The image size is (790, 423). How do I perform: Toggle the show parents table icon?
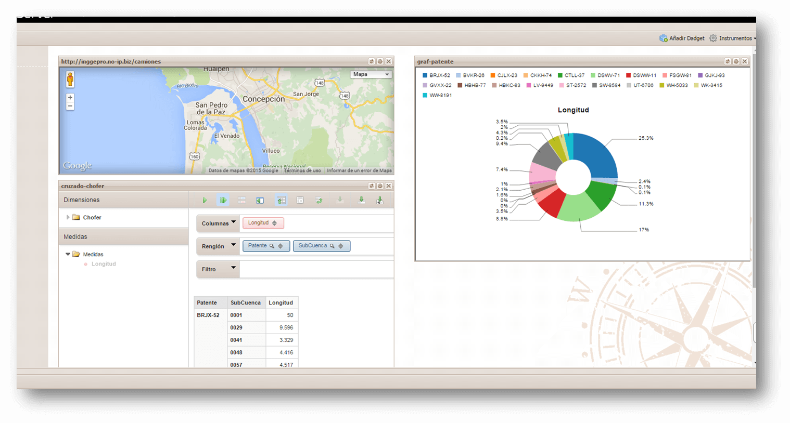pos(281,200)
